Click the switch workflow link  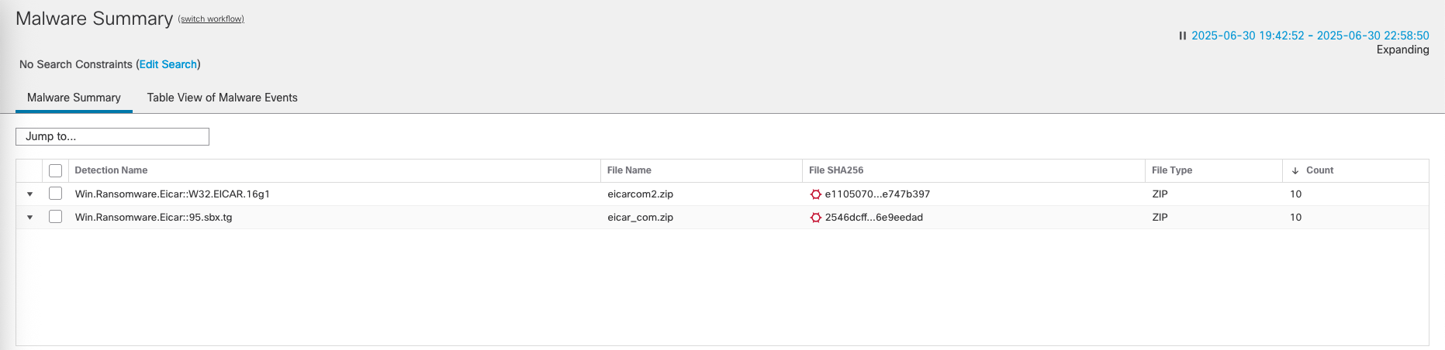click(x=211, y=19)
